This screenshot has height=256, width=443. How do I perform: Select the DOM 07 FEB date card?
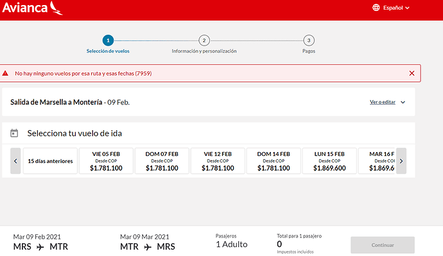tap(162, 161)
